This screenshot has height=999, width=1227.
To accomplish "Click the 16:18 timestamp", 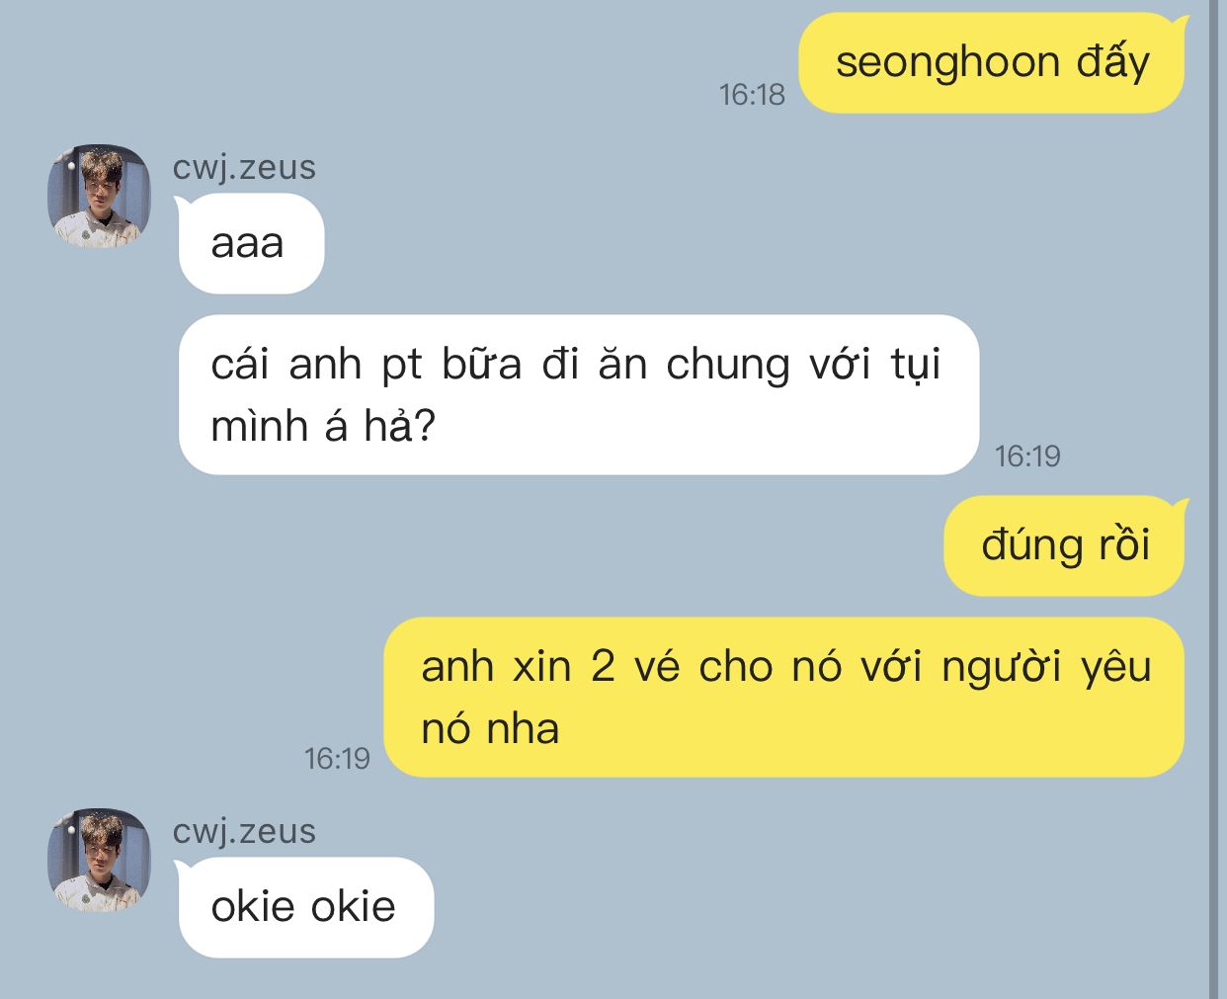I will [x=752, y=94].
